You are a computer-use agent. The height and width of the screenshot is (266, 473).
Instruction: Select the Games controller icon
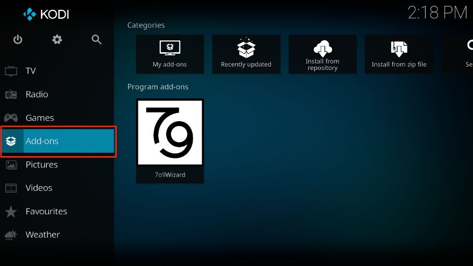[11, 118]
